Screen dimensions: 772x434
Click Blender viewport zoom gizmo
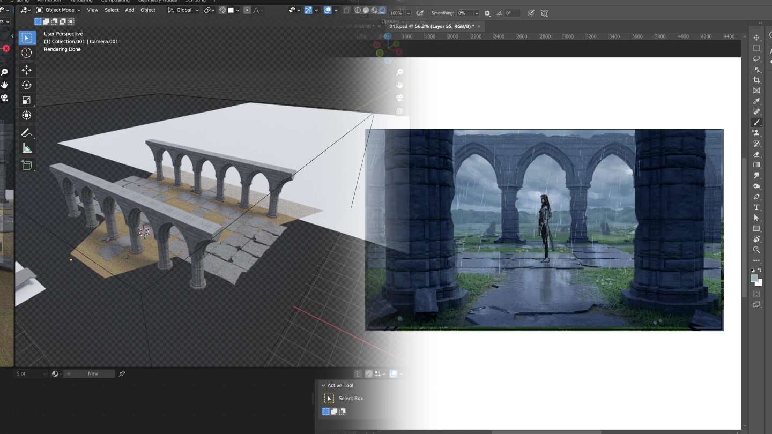coord(400,72)
